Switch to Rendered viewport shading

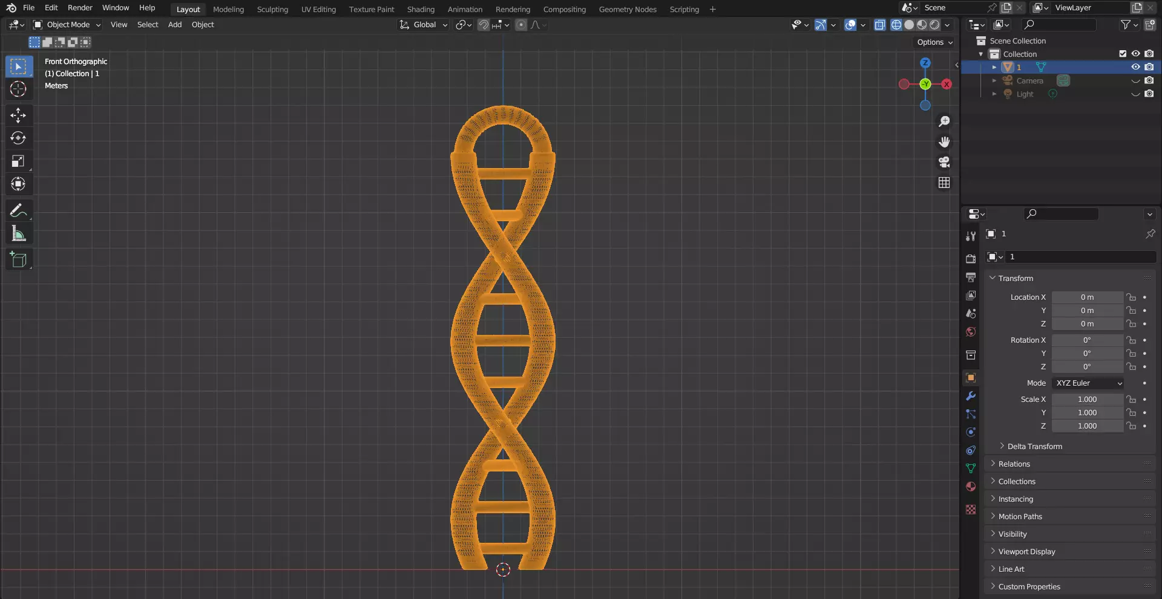tap(934, 25)
